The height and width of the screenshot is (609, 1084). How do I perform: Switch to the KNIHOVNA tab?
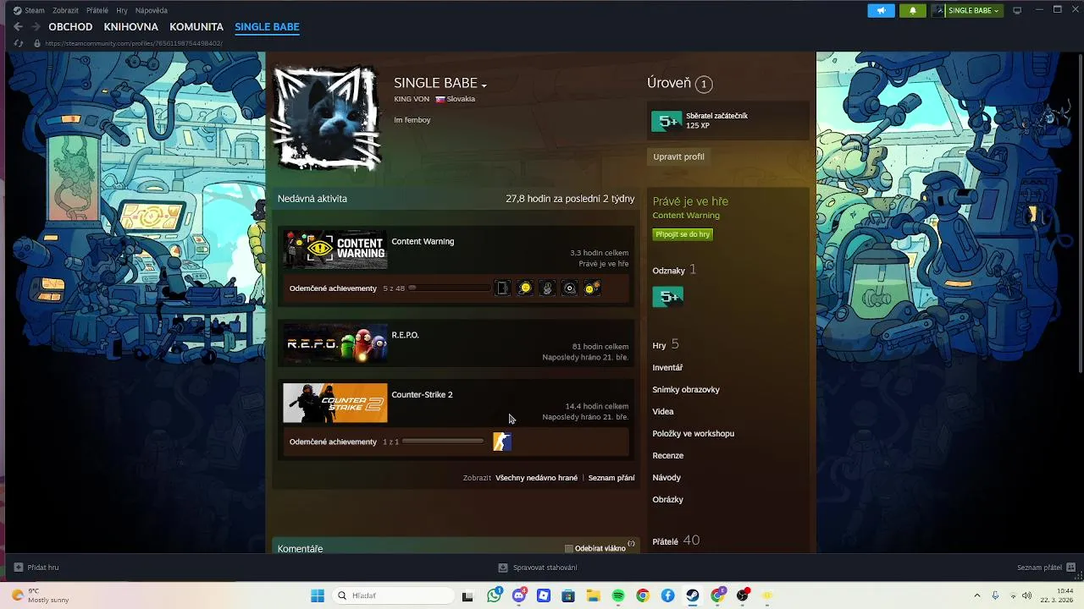click(x=131, y=27)
